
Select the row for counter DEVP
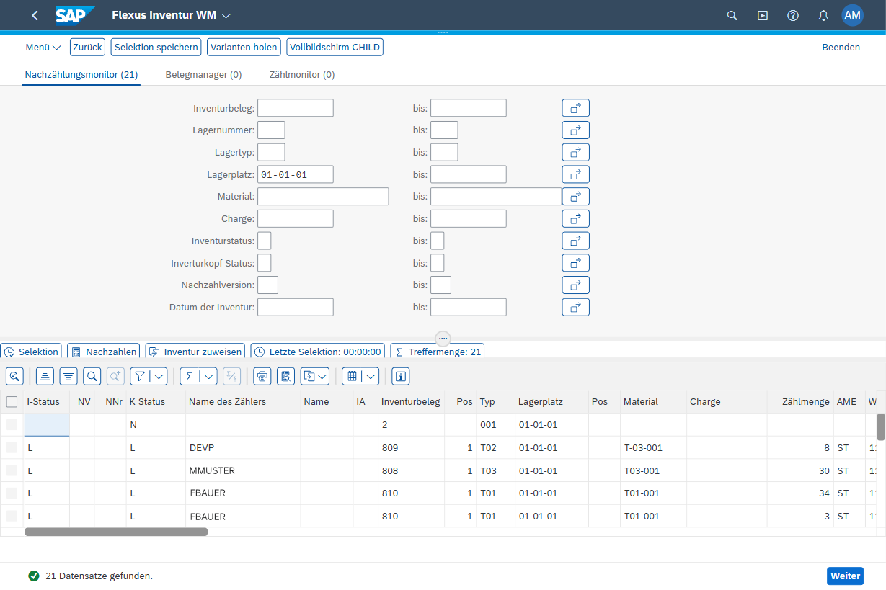(x=12, y=447)
